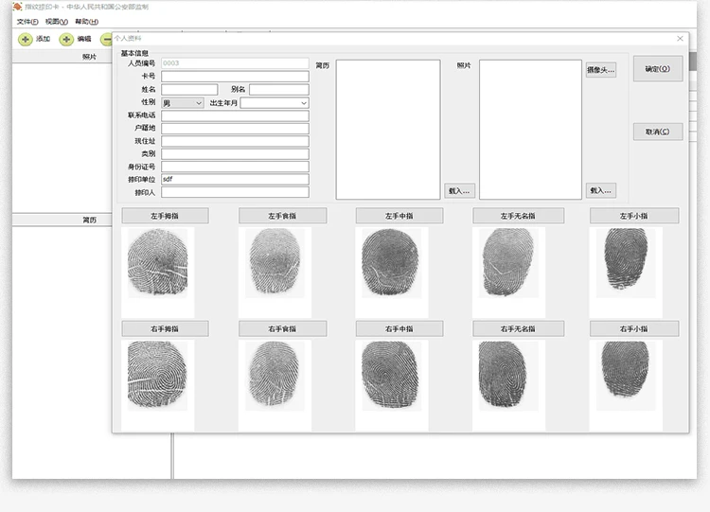Click the 左手食指 button

[282, 216]
